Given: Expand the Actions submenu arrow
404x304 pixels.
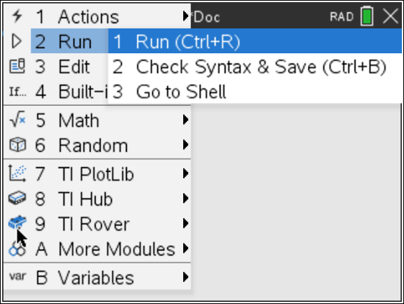Looking at the screenshot, I should tap(185, 16).
